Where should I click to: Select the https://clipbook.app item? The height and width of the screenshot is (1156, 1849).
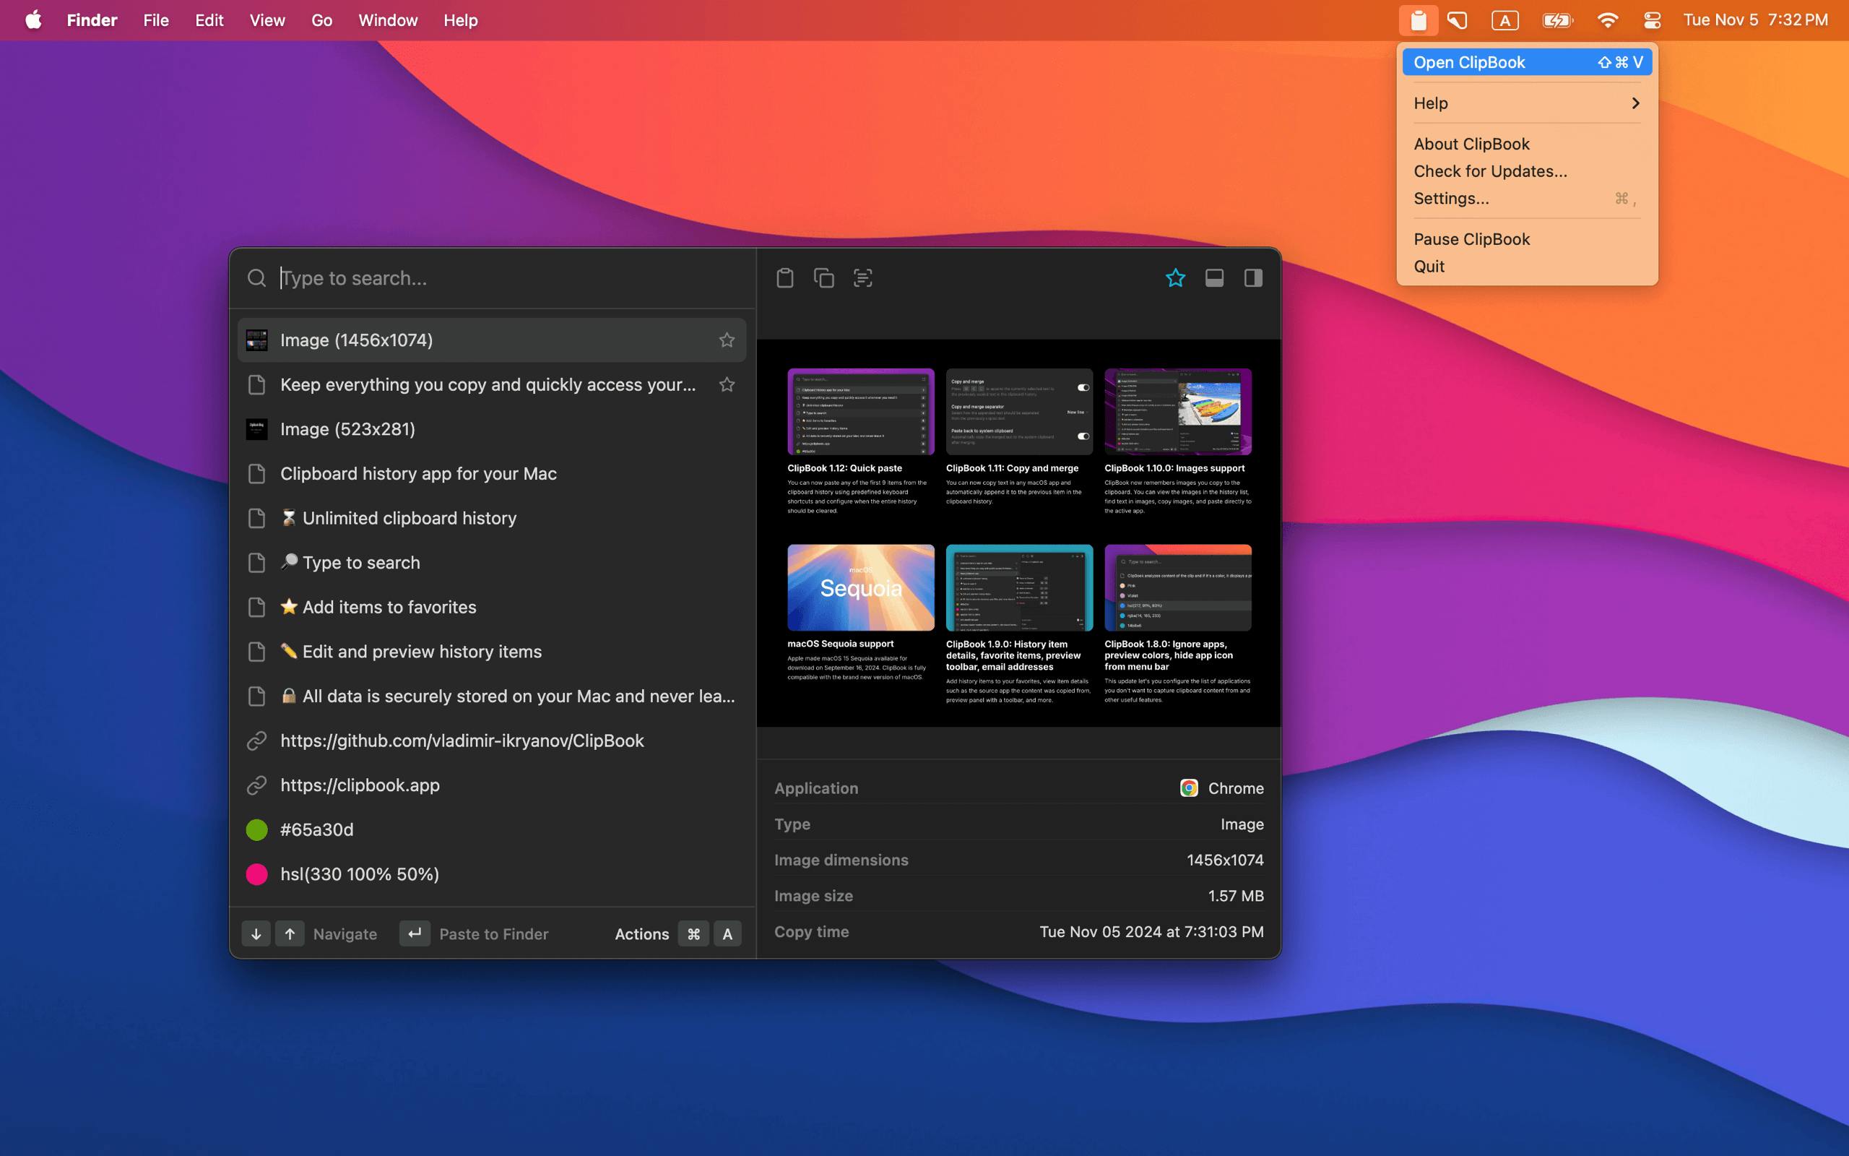coord(492,785)
